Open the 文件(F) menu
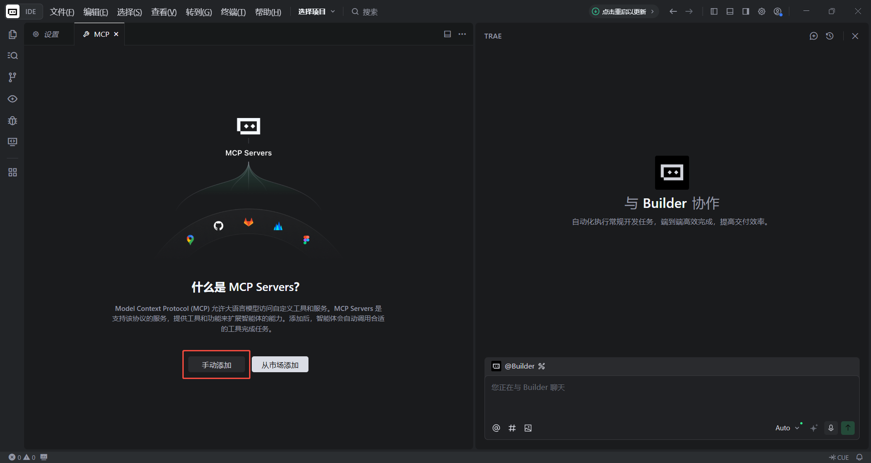This screenshot has height=463, width=871. [62, 12]
